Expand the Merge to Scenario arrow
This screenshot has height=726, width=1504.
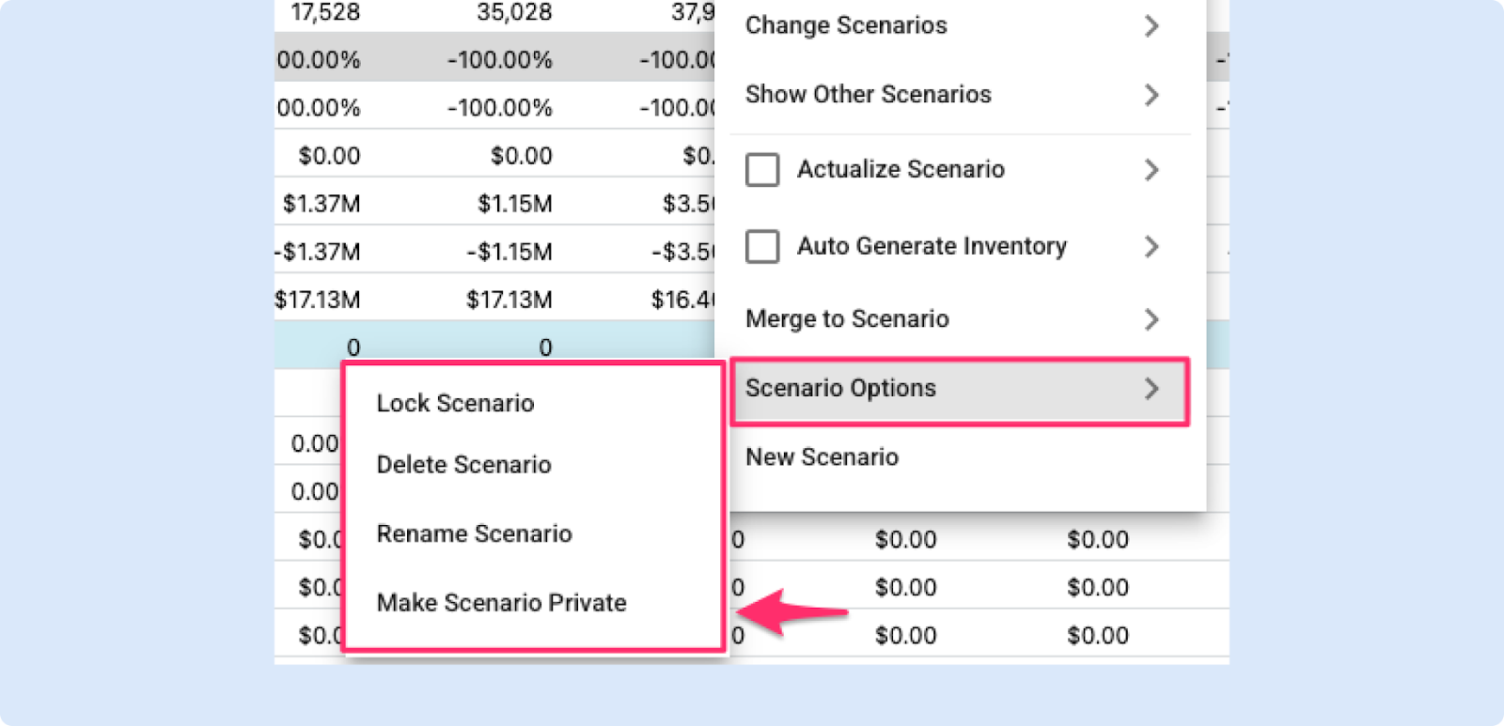click(1151, 319)
